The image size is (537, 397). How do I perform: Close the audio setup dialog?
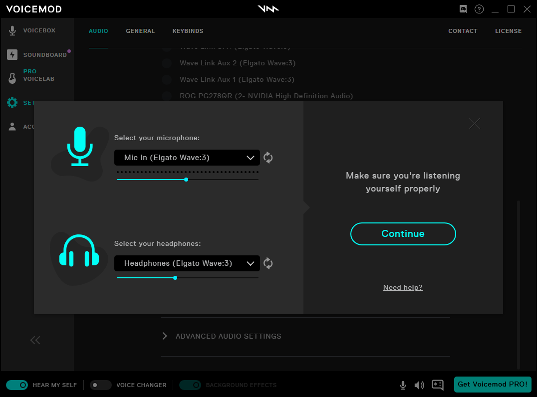click(475, 123)
